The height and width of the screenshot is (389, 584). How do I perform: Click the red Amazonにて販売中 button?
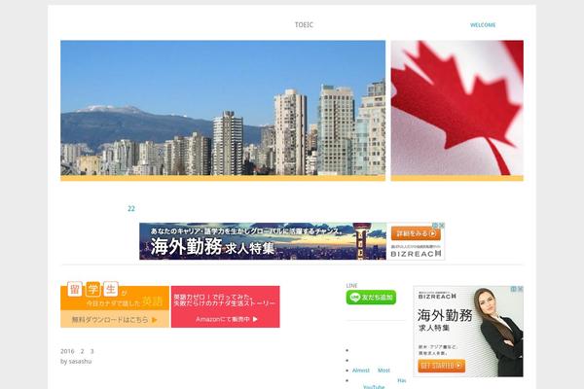(x=226, y=319)
